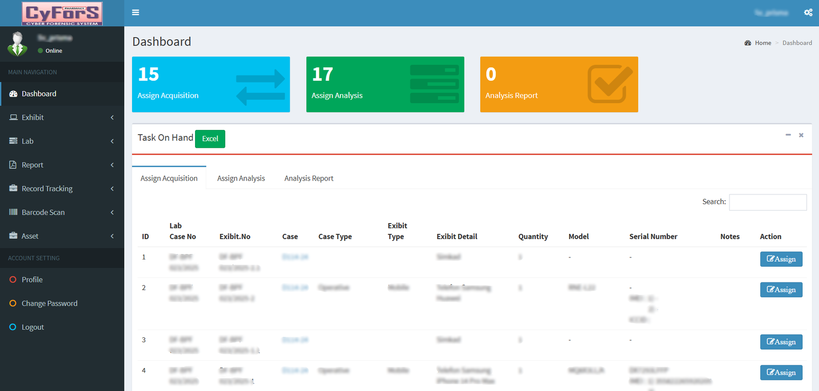819x391 pixels.
Task: Sort table by Notes header
Action: (x=730, y=236)
